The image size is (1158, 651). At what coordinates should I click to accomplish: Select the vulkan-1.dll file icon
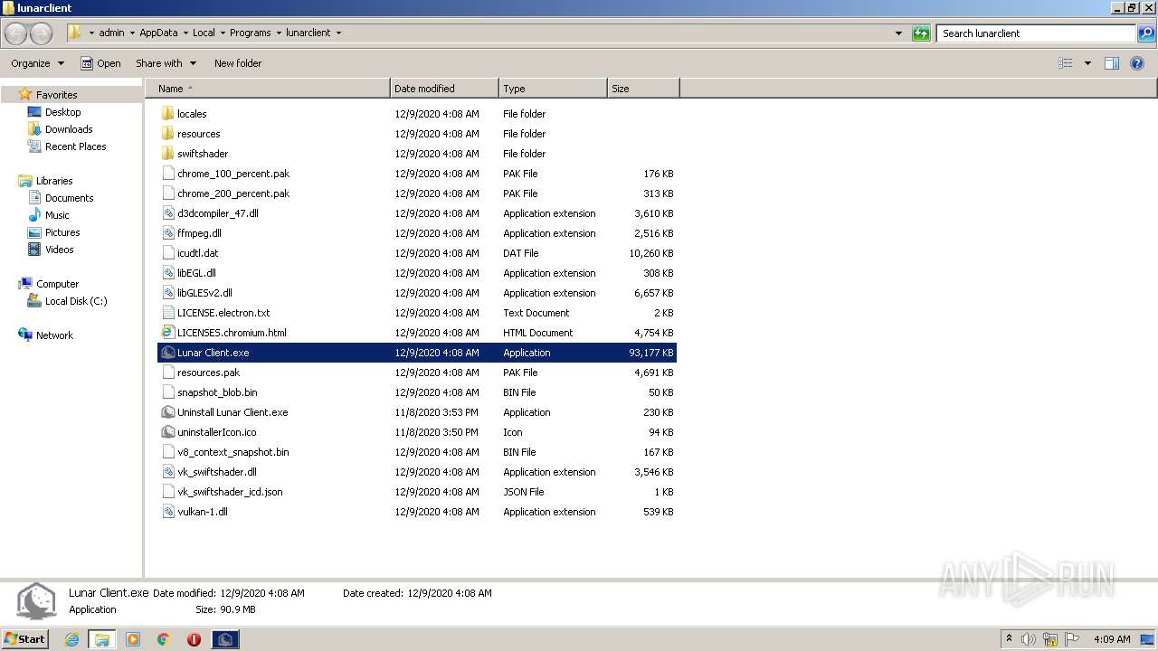coord(167,512)
